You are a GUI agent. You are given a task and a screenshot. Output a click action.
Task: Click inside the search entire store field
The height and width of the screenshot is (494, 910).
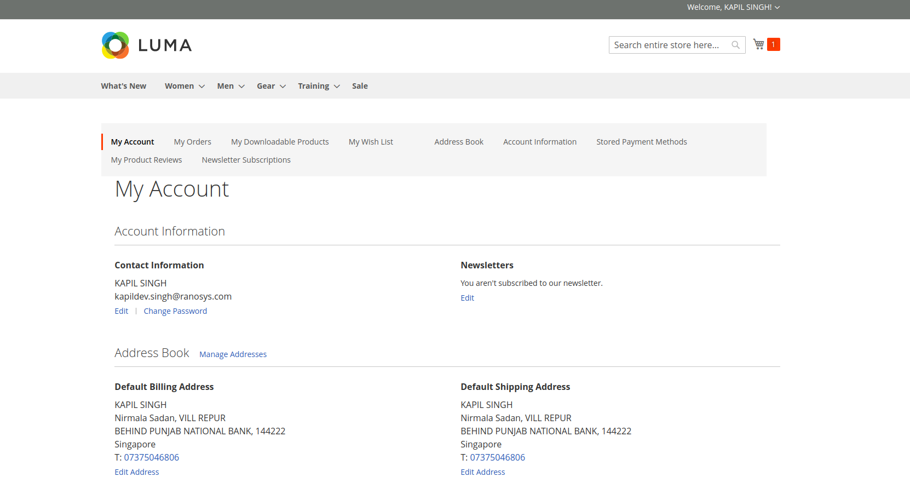pos(668,44)
